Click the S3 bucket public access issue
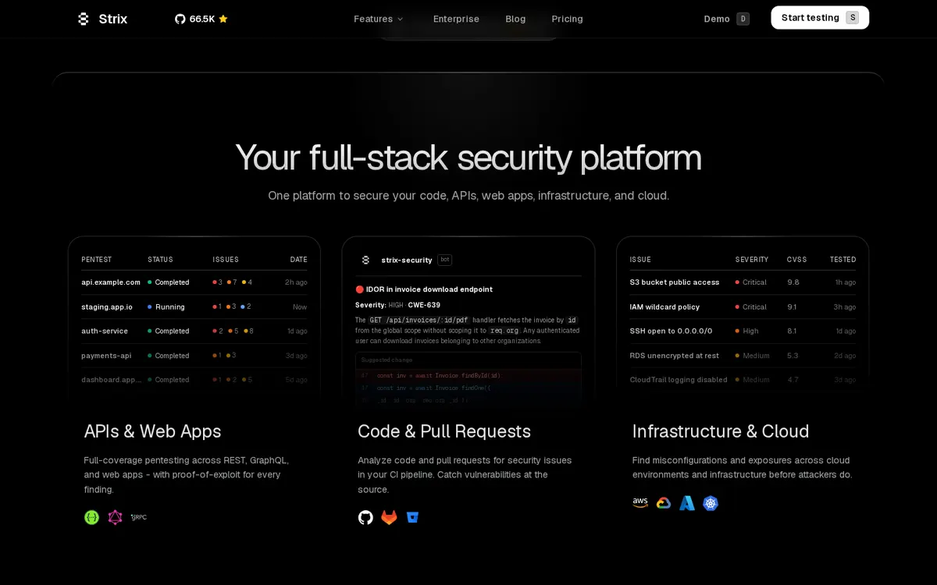The image size is (937, 585). tap(675, 282)
